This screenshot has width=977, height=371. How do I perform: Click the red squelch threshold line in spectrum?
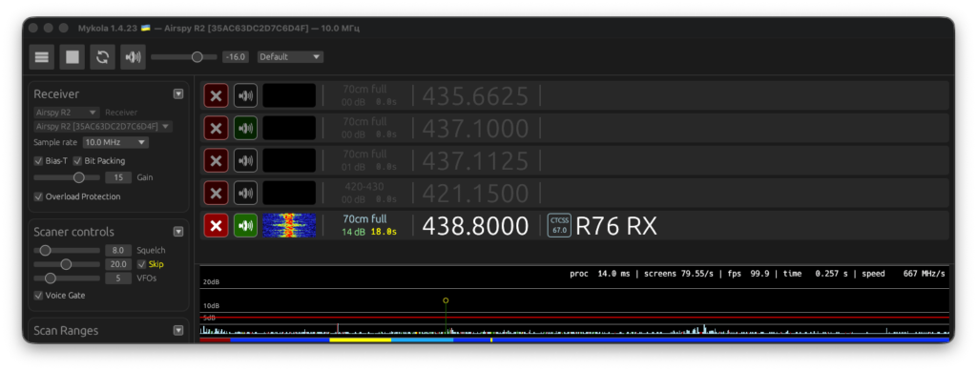coord(574,318)
